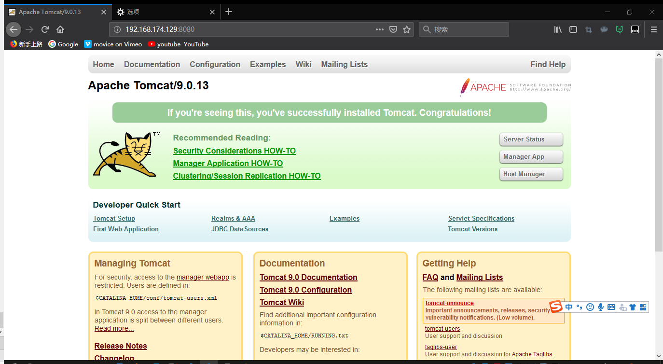
Task: Open the browser home page
Action: (x=60, y=29)
